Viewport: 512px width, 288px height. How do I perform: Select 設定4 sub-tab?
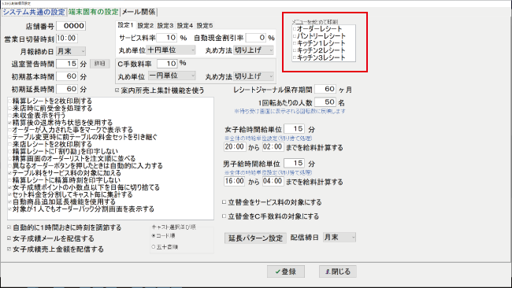pos(185,25)
